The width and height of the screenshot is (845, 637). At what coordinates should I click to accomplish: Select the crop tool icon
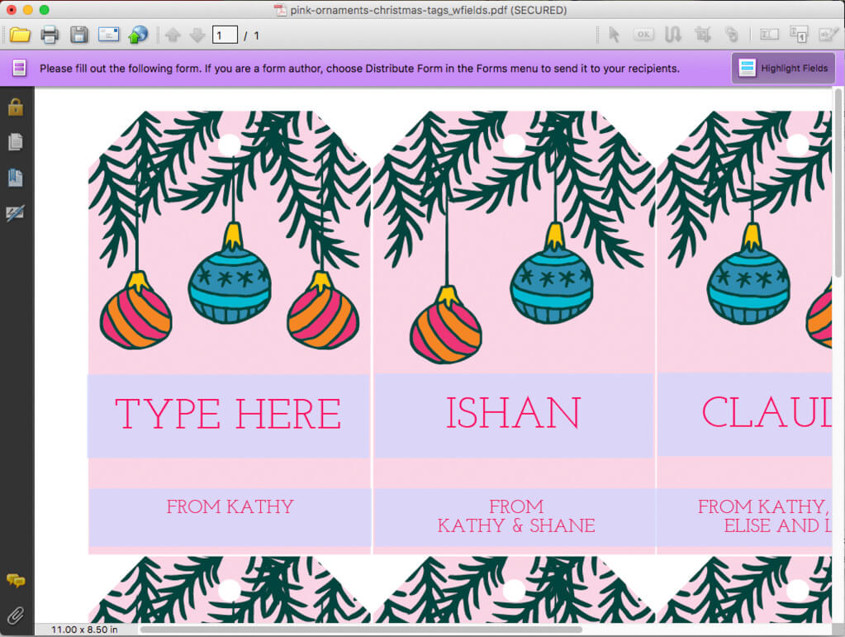tap(703, 35)
